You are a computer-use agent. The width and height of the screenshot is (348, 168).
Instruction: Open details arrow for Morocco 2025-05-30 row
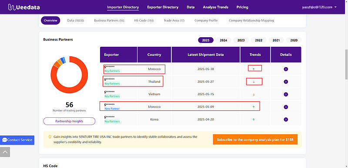[286, 69]
